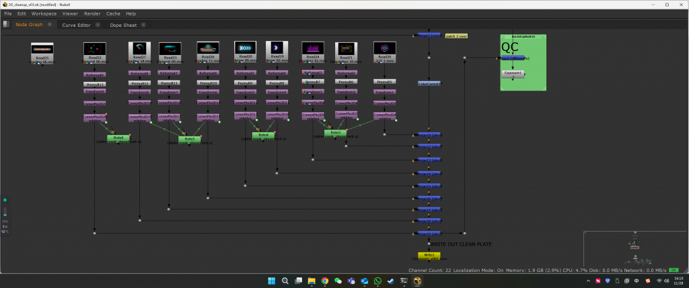689x288 pixels.
Task: Select the Reformat8 node under Read27
Action: [139, 73]
